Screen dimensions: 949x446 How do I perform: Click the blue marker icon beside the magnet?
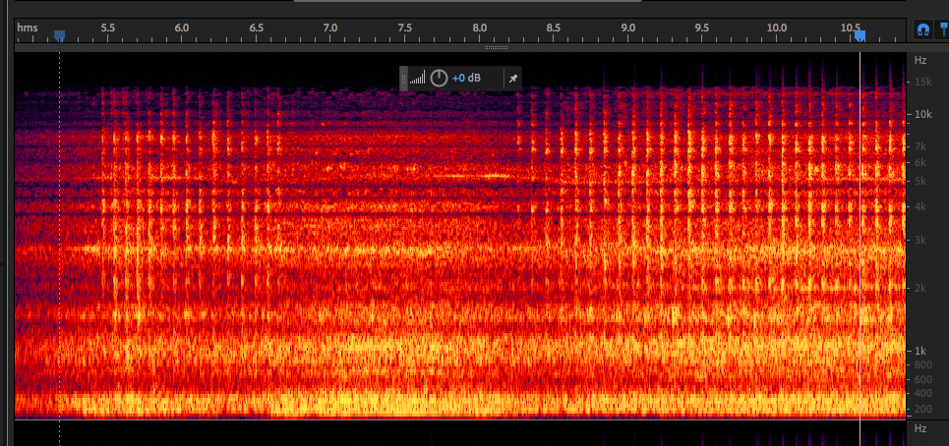(943, 30)
